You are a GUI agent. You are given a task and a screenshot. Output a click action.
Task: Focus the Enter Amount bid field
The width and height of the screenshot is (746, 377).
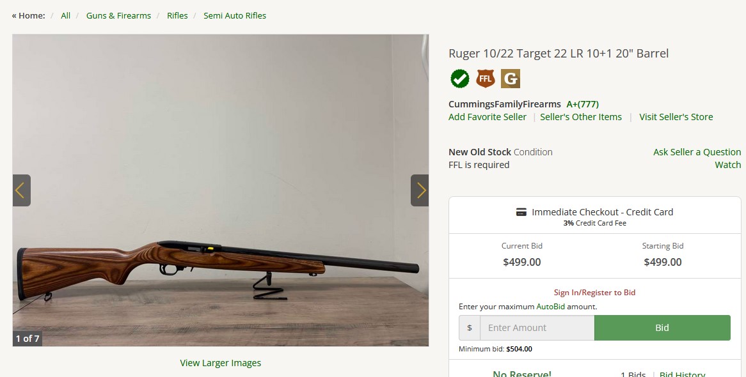(537, 328)
